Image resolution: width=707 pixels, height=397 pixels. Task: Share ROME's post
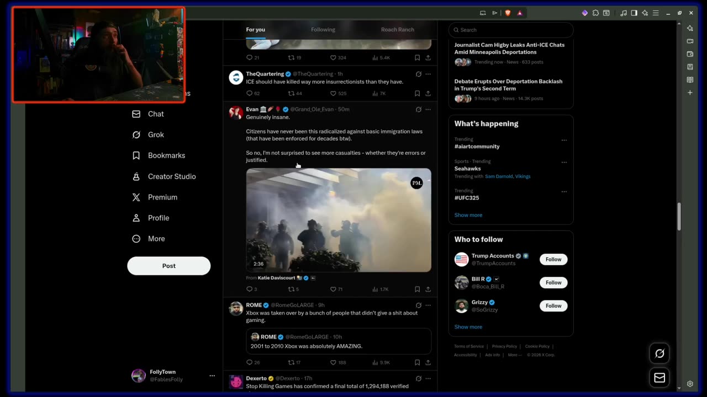[x=428, y=362]
